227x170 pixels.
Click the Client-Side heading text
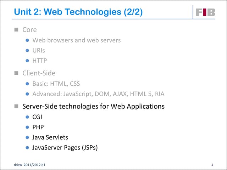click(39, 73)
